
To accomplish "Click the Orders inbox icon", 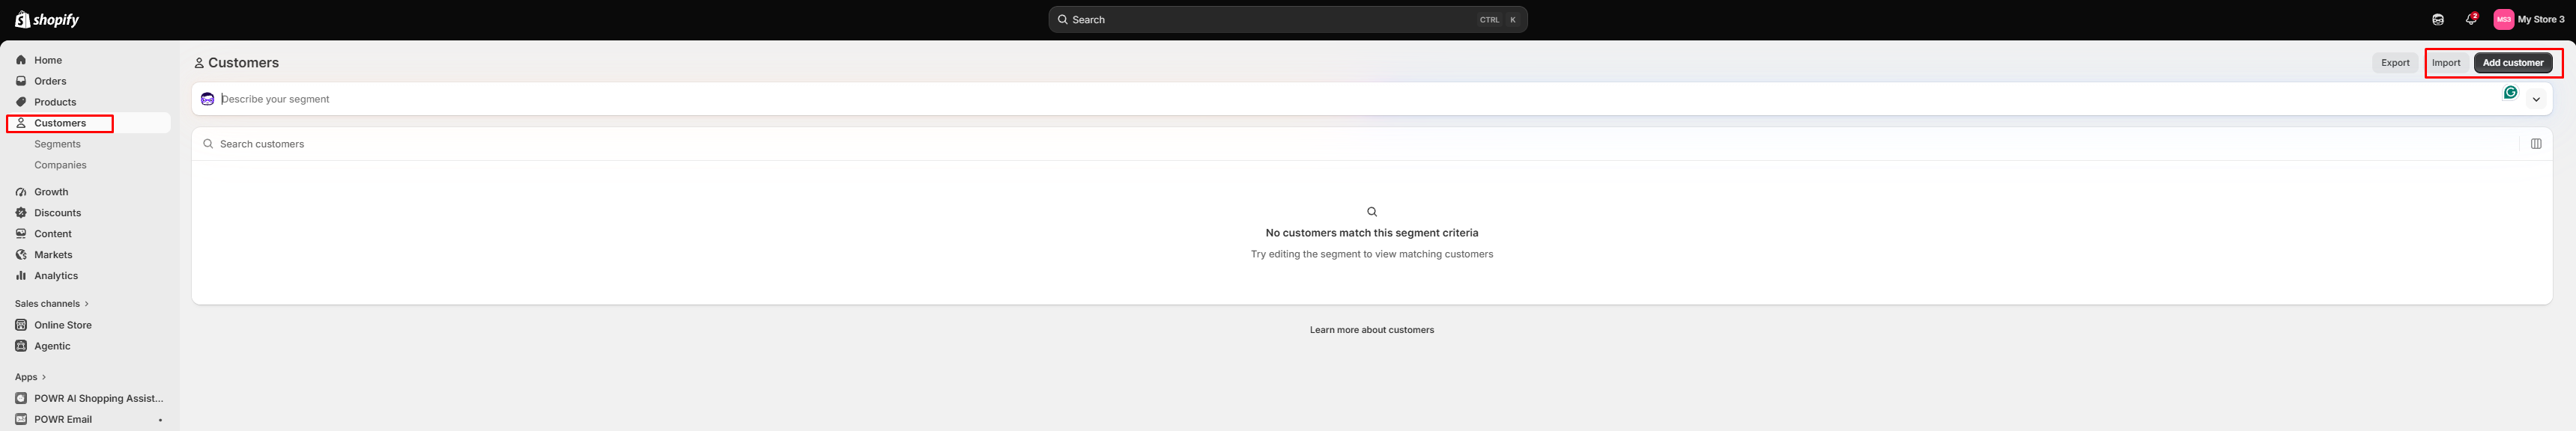I will pos(21,81).
